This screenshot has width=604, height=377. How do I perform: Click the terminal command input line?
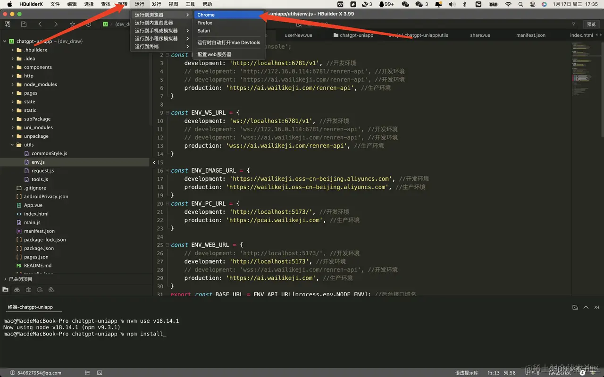[85, 334]
